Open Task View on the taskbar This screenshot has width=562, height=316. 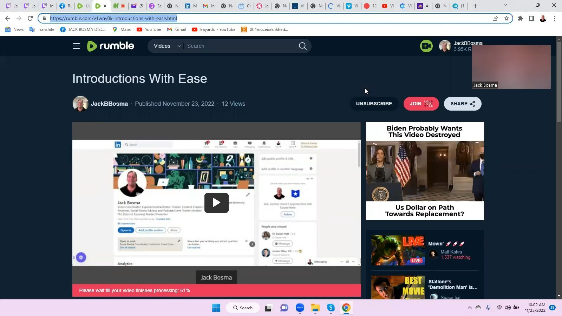tap(268, 308)
